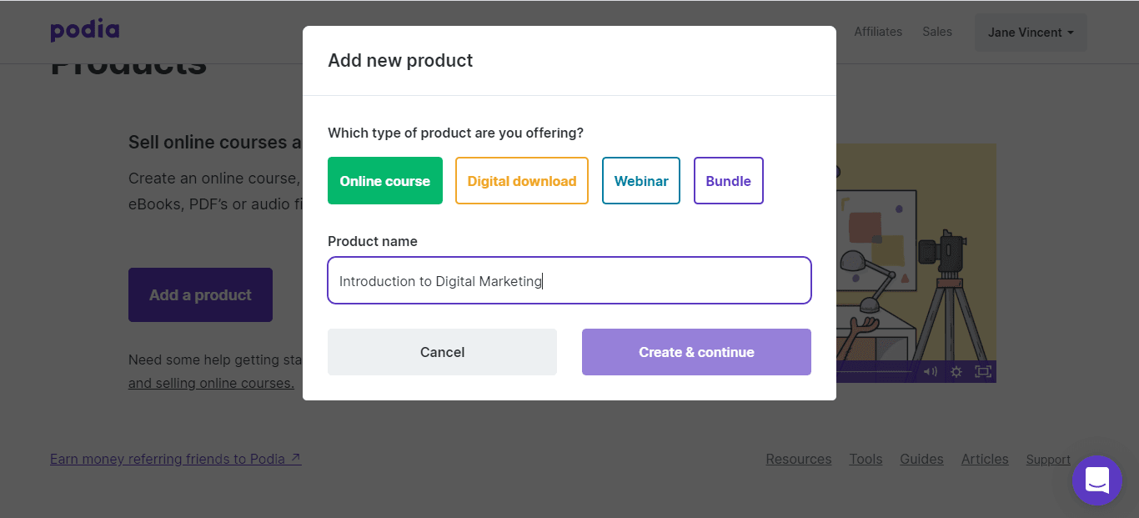Click the Support footer link
1139x518 pixels.
(1047, 460)
